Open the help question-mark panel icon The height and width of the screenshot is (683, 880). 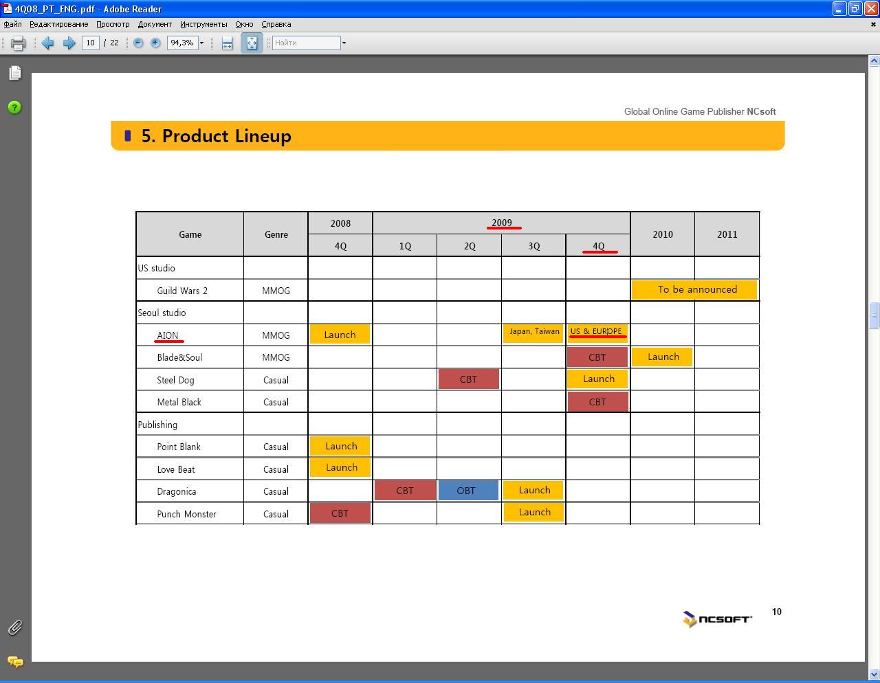[x=14, y=107]
